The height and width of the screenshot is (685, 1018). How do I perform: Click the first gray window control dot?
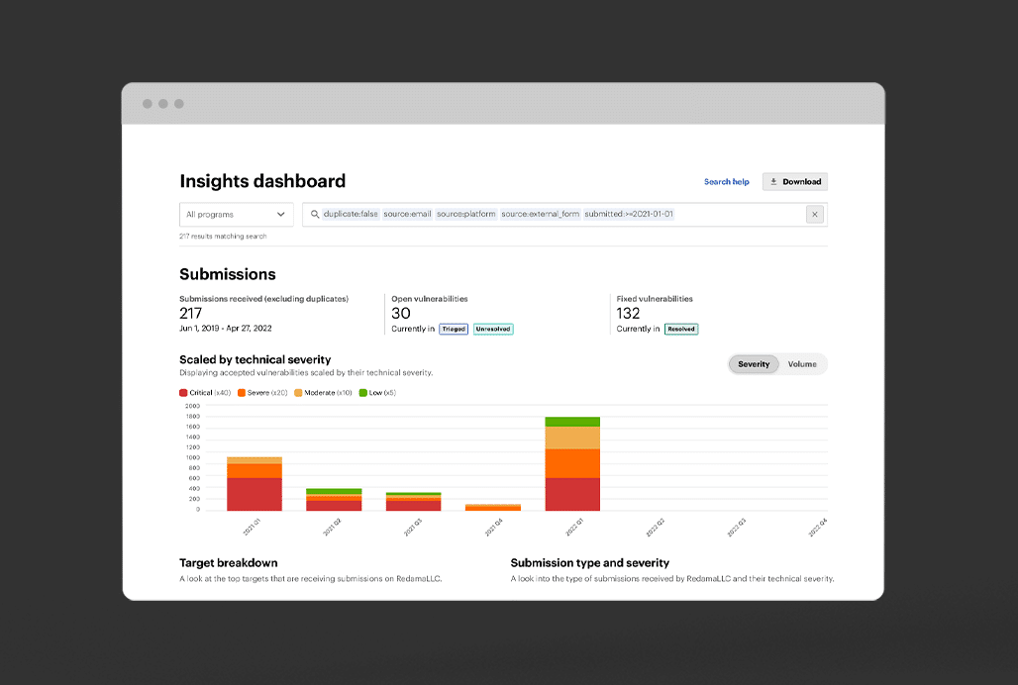coord(147,104)
